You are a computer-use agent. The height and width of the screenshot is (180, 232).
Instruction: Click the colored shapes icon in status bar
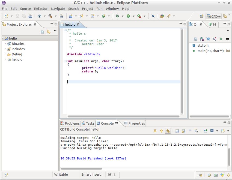[222, 175]
